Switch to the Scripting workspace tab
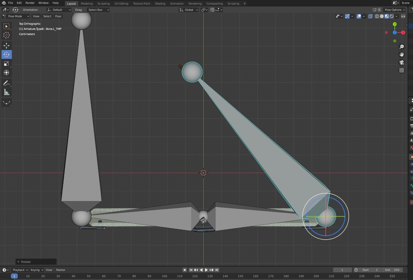Image resolution: width=413 pixels, height=280 pixels. pyautogui.click(x=234, y=3)
